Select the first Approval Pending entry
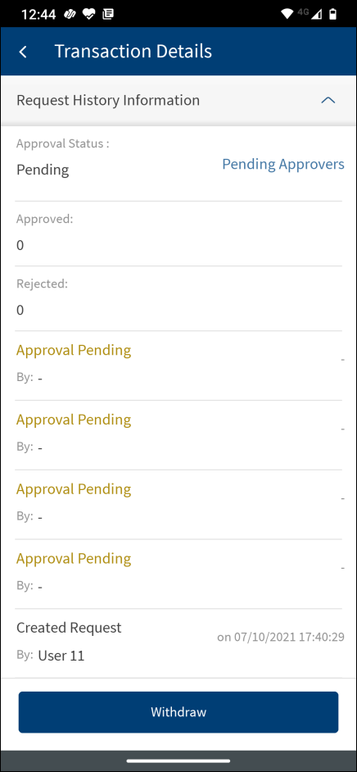357x772 pixels. point(178,366)
